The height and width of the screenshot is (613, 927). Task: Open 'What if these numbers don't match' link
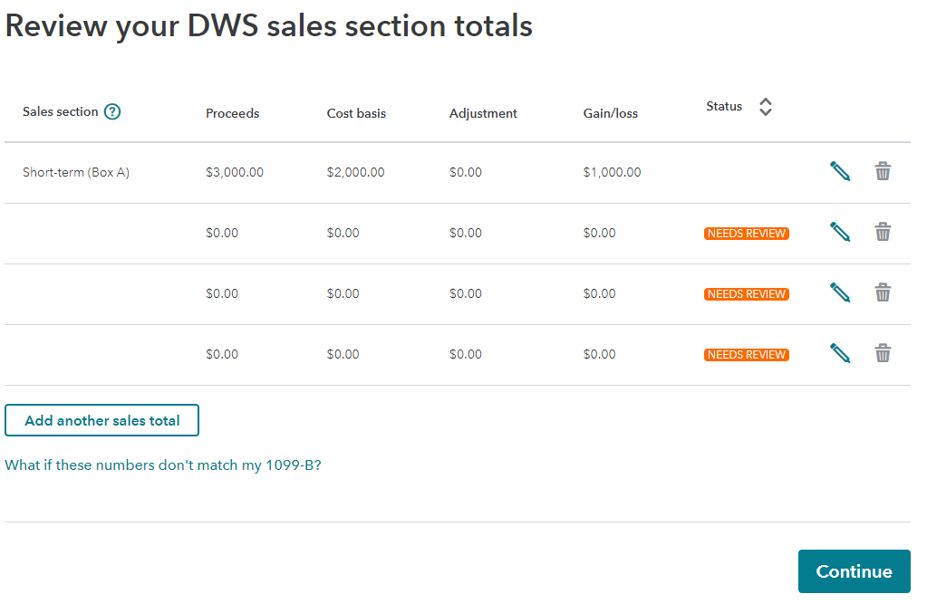pos(163,465)
